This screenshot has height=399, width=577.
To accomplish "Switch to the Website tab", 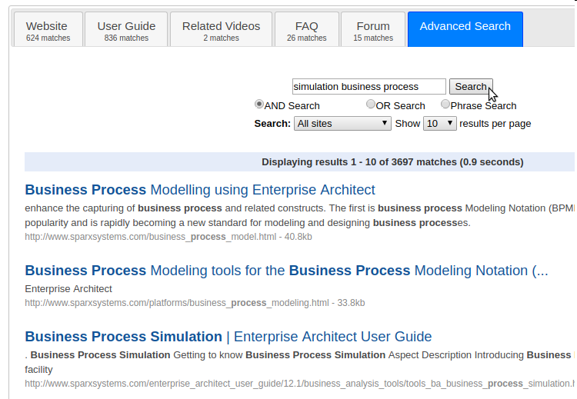I will click(47, 30).
